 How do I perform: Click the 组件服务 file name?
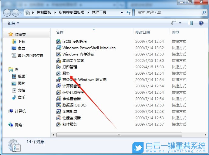tap(70, 124)
